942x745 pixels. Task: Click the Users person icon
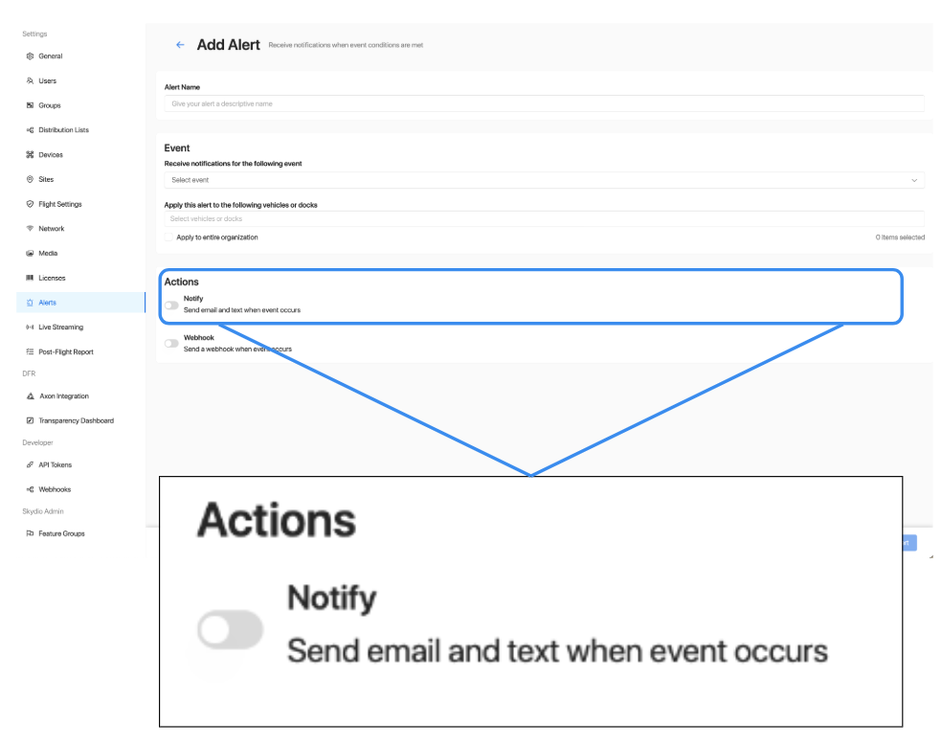[x=30, y=80]
